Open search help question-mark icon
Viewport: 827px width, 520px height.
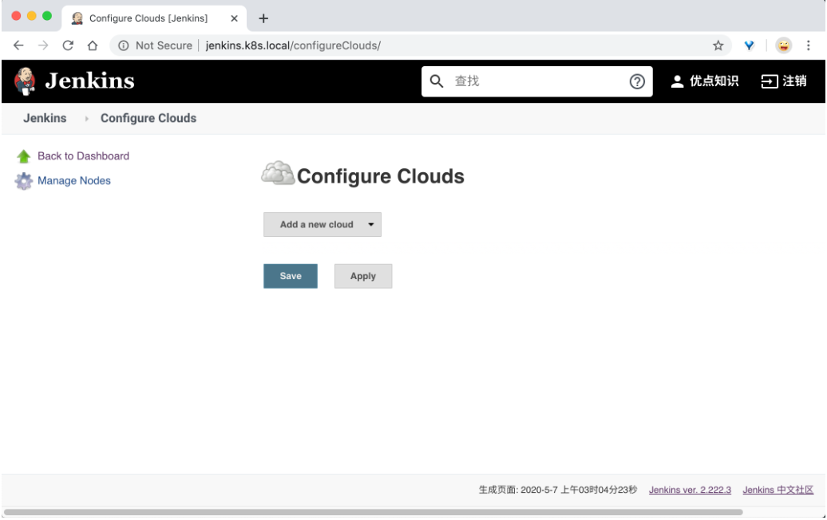(x=636, y=81)
